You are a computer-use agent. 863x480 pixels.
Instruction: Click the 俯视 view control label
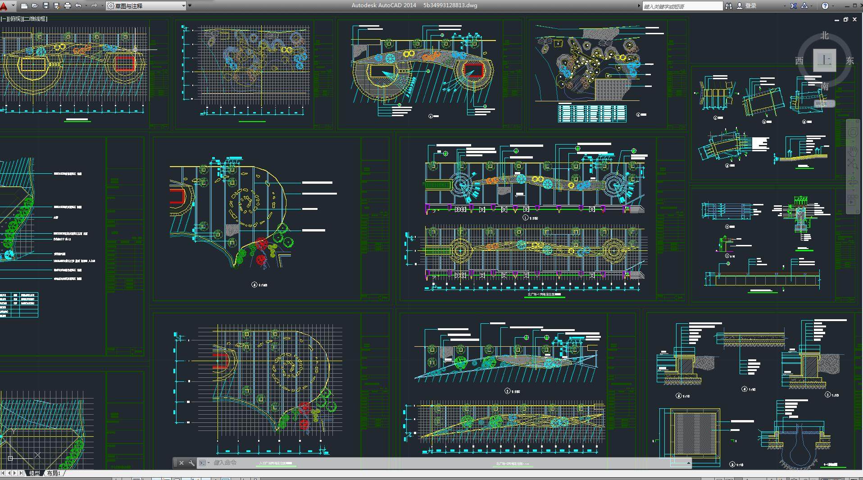(15, 19)
